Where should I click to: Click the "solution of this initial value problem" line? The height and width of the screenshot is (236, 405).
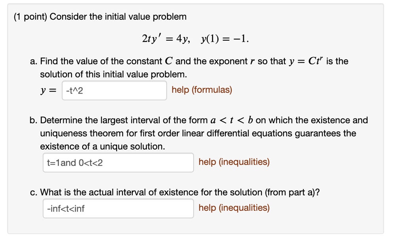click(113, 74)
